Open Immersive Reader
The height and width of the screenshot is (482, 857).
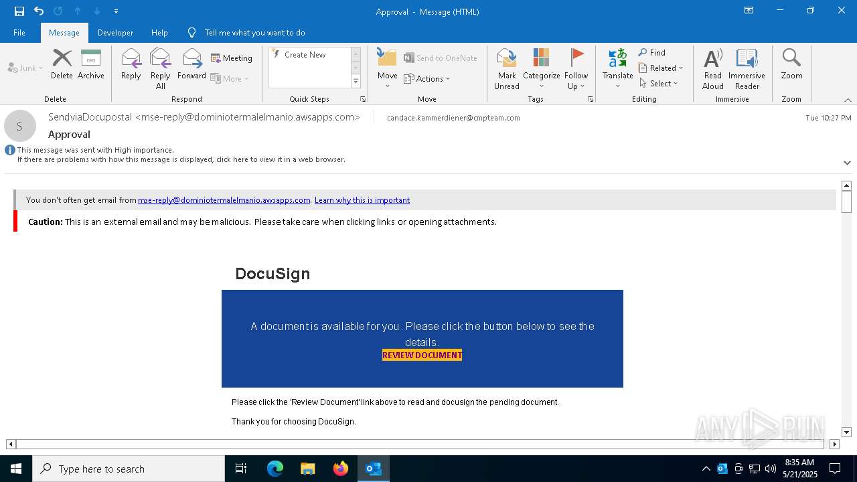tap(747, 68)
